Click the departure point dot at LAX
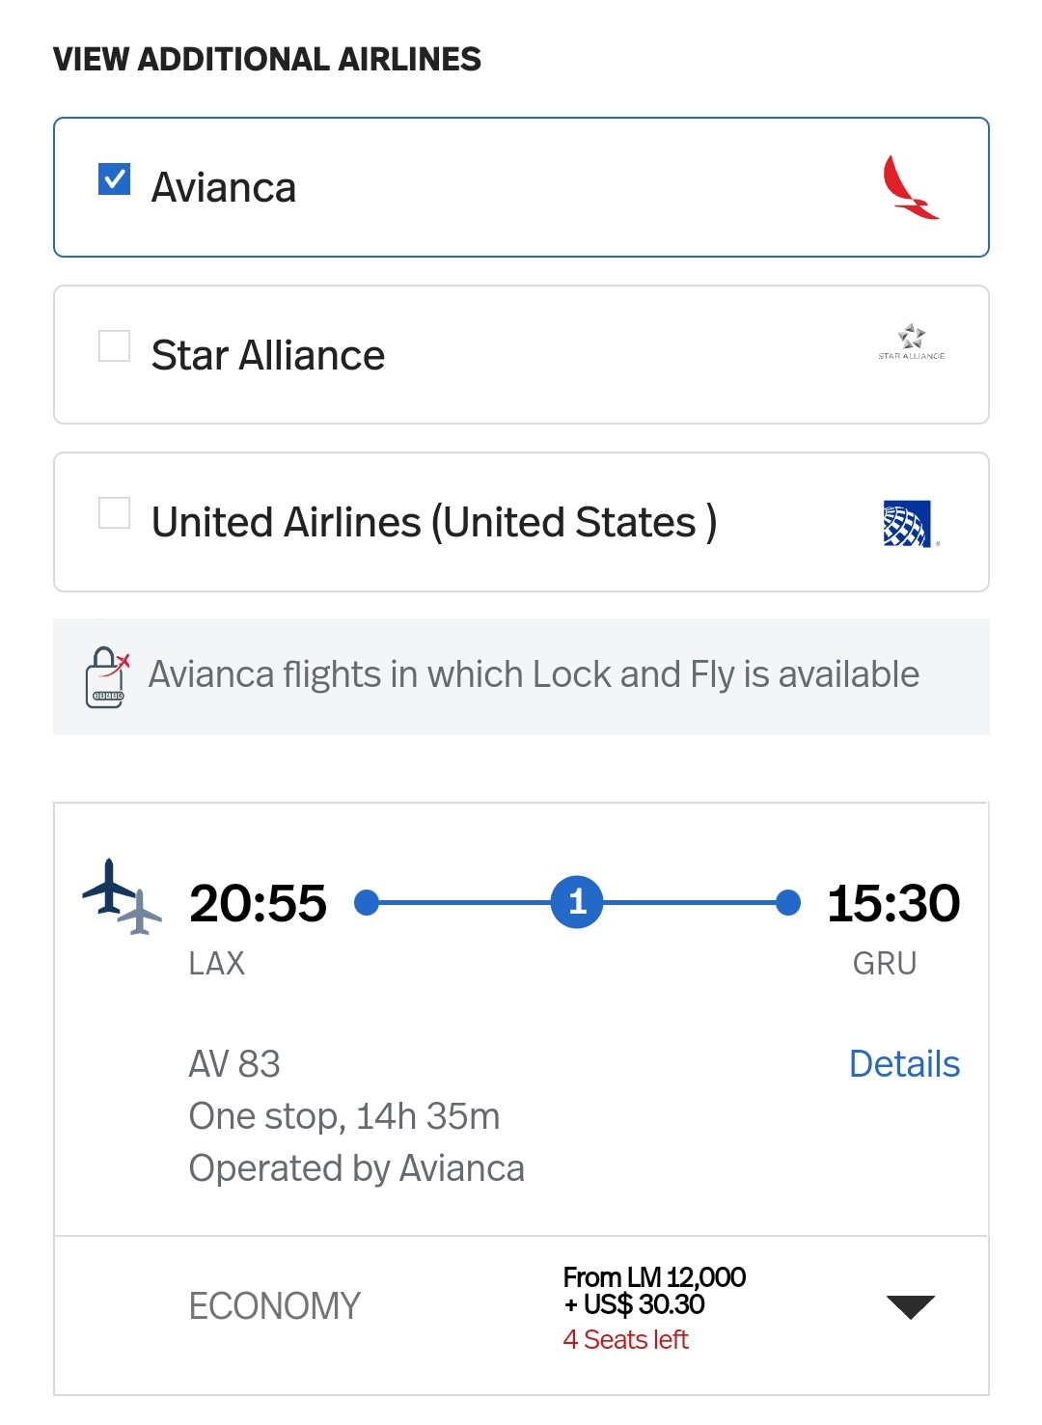 [x=367, y=902]
